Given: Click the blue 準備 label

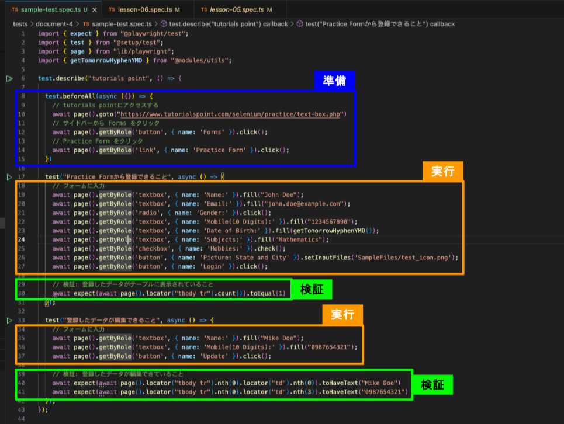Looking at the screenshot, I should pos(334,81).
